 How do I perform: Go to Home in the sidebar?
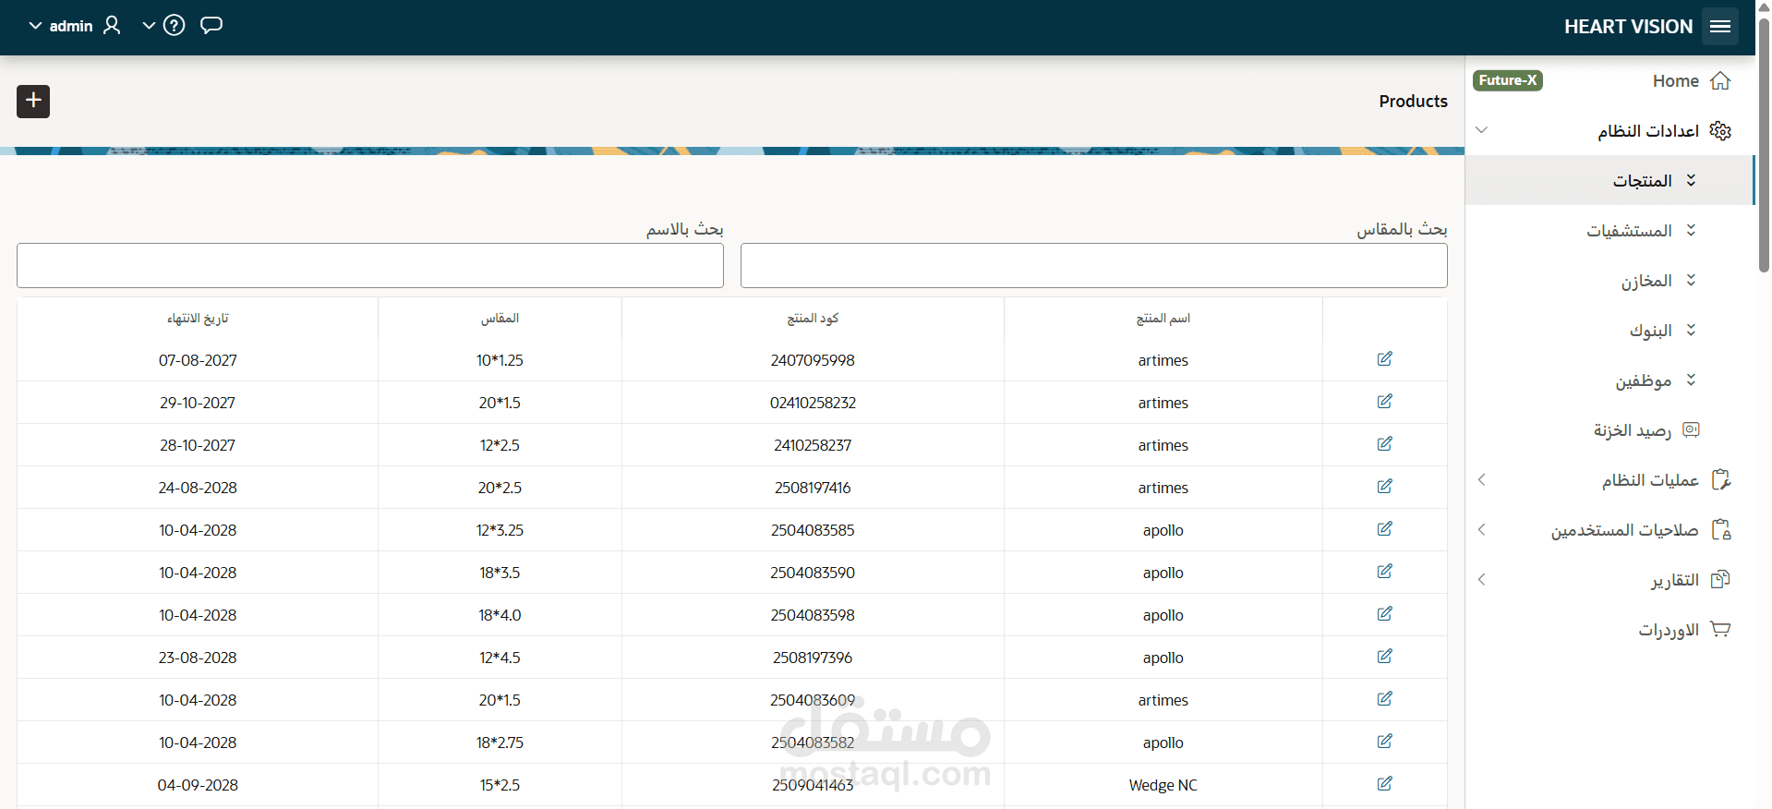coord(1675,81)
